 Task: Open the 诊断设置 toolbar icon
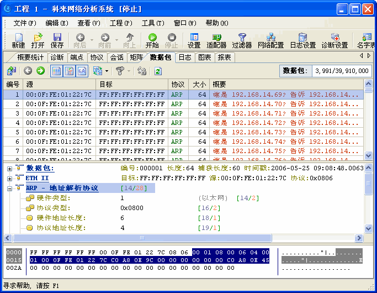[x=334, y=40]
